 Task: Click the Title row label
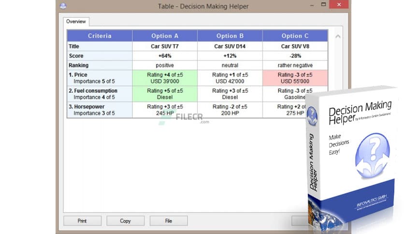pos(100,46)
